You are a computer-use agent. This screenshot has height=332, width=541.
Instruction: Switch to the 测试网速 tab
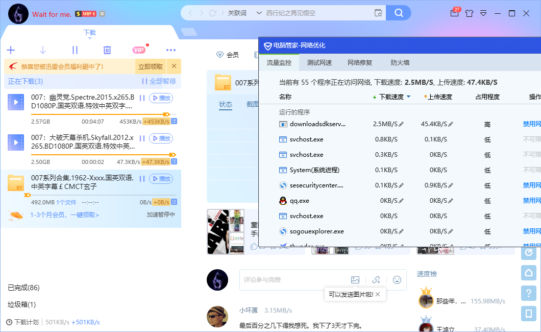coord(319,63)
